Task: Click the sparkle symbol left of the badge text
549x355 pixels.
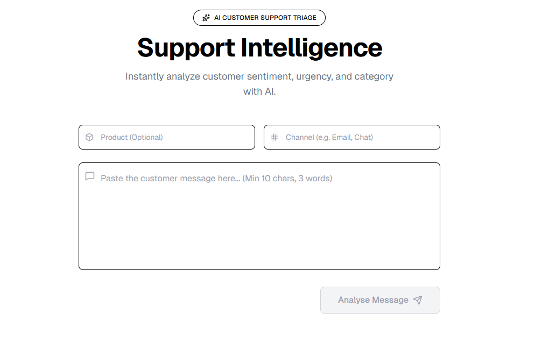Action: click(206, 17)
